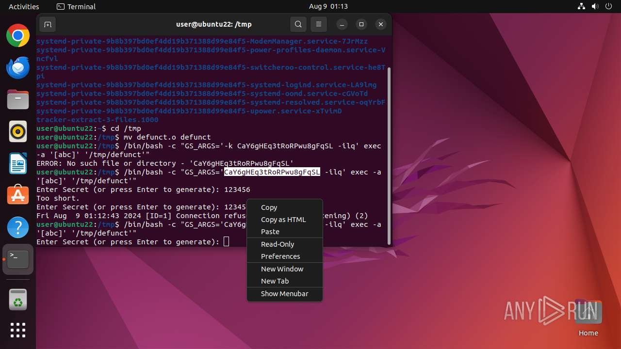Click the 'mv defunct.o defunct' command line
Screen dimensions: 621x349
(124, 137)
